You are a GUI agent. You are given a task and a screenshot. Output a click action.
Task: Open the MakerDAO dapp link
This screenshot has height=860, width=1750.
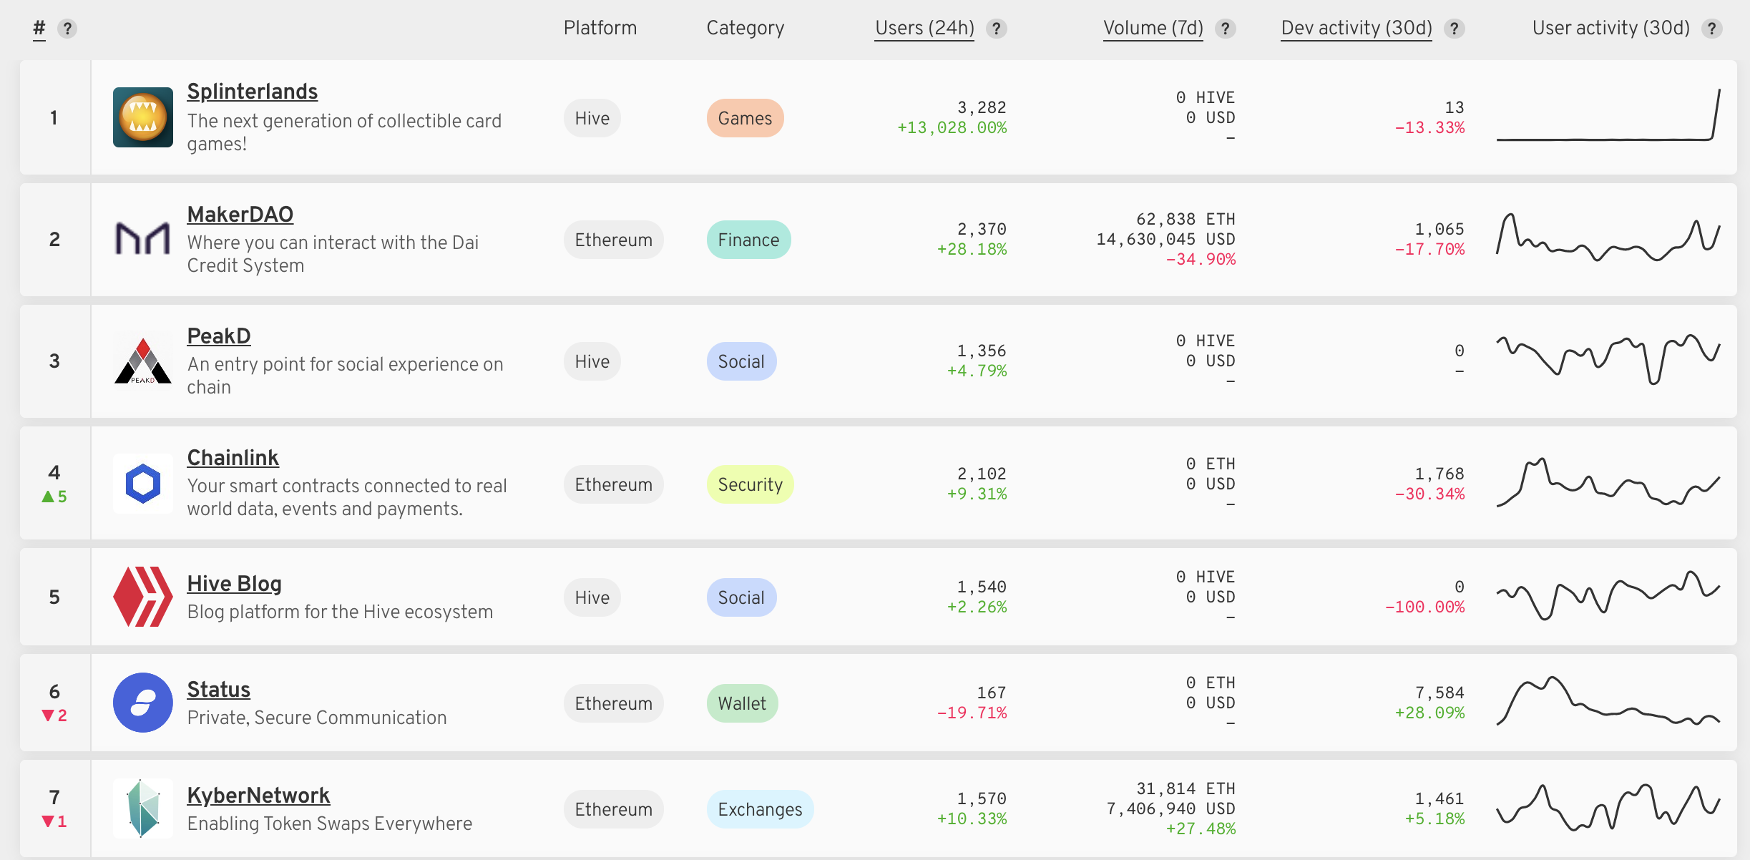pyautogui.click(x=240, y=215)
